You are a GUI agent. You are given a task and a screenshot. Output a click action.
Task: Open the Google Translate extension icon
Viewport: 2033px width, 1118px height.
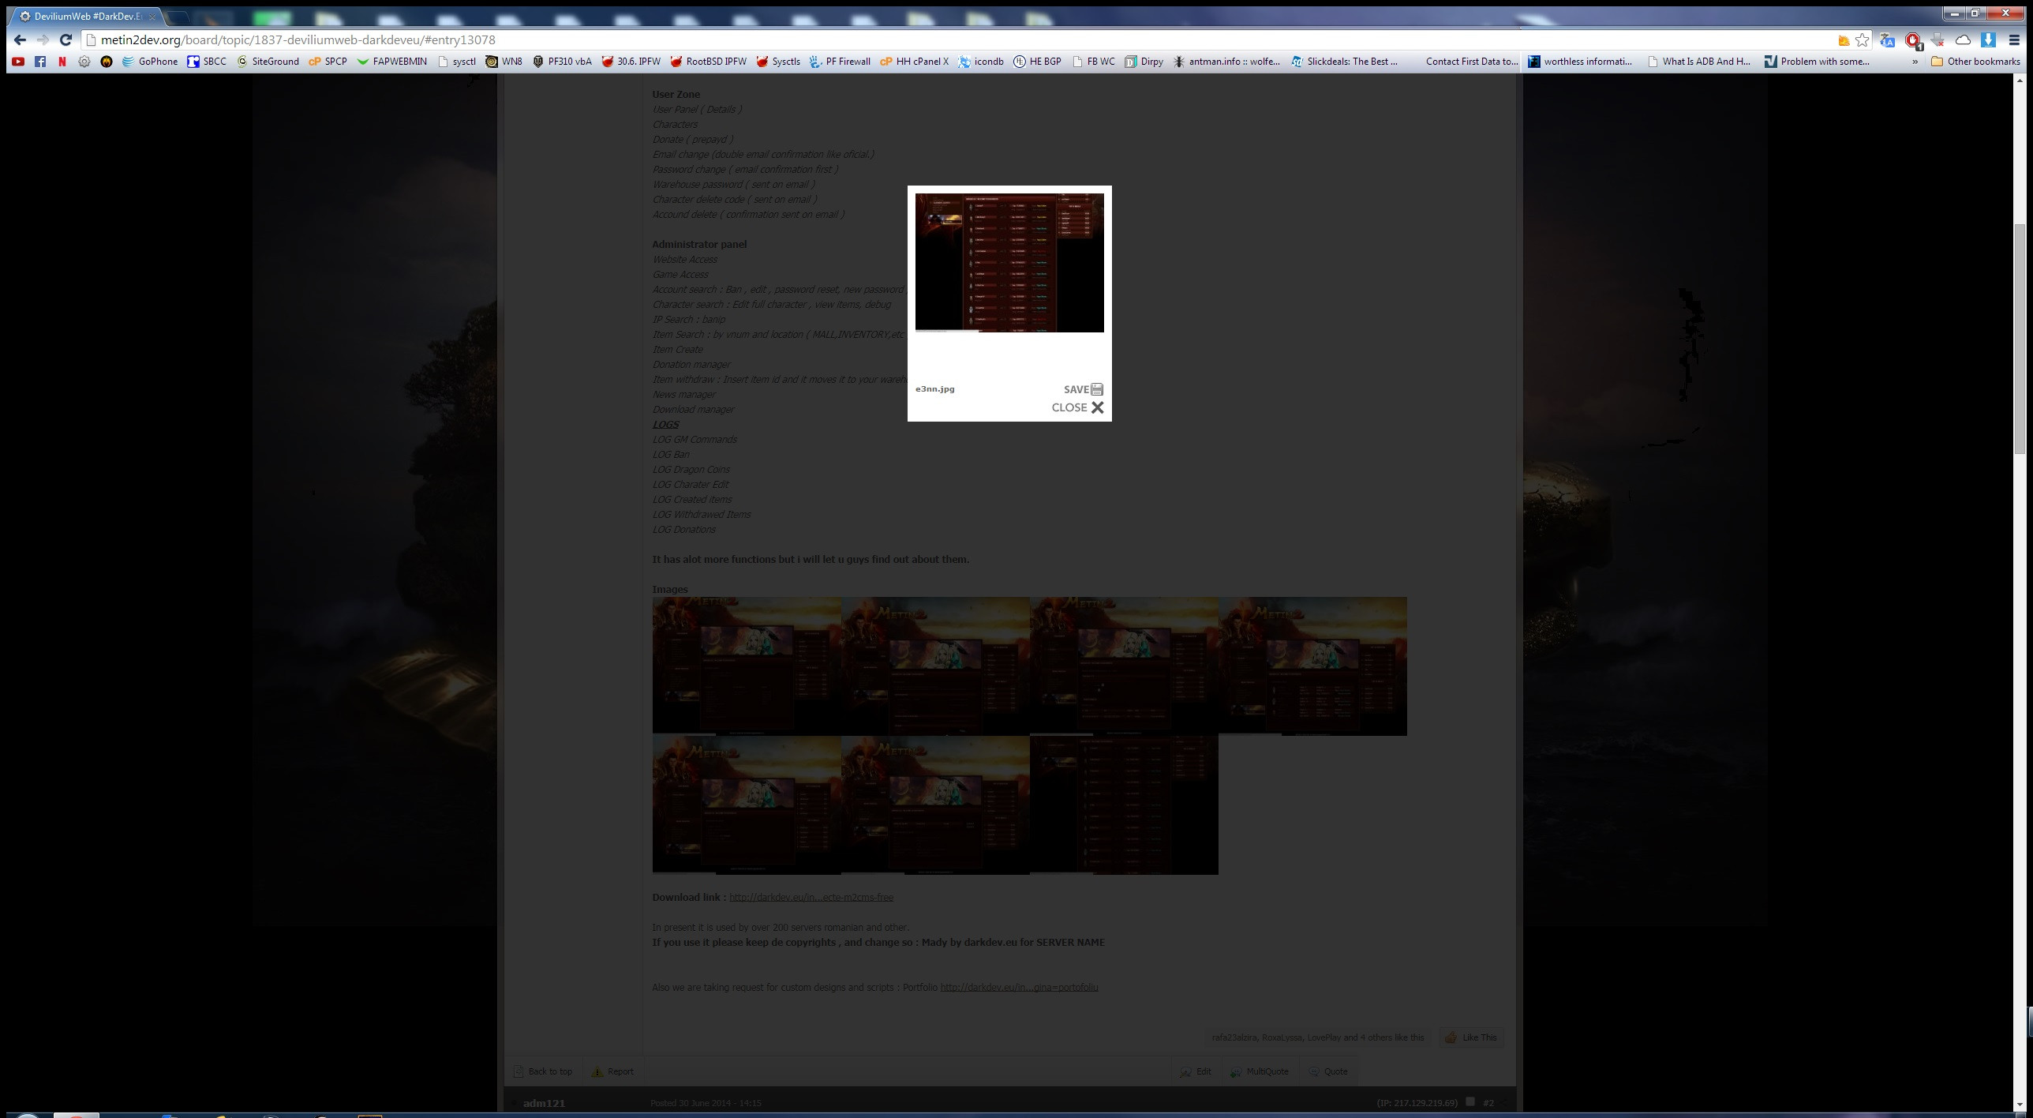point(1887,39)
